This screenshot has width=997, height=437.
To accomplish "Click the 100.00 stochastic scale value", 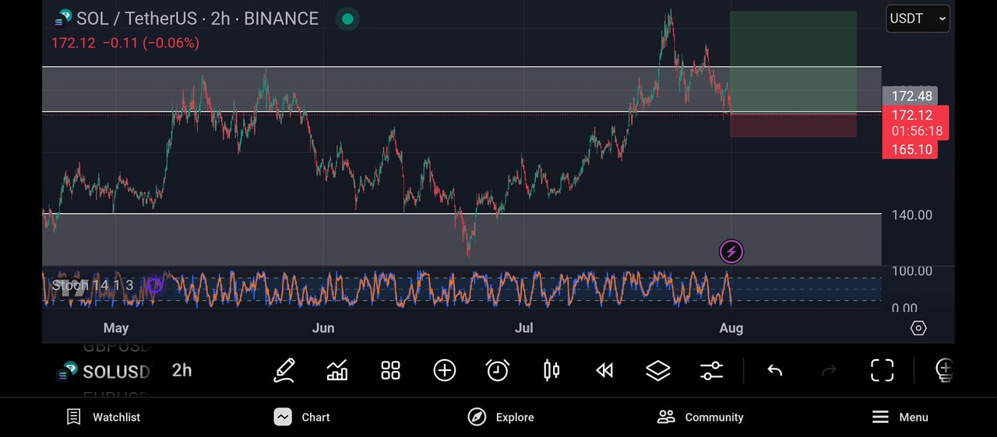I will (912, 271).
